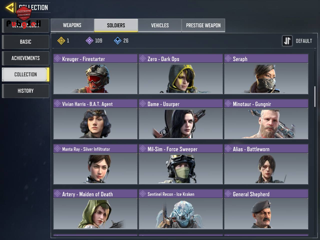Viewport: 320px width, 240px height.
Task: Open the DEFAULT sorting option
Action: [x=304, y=41]
